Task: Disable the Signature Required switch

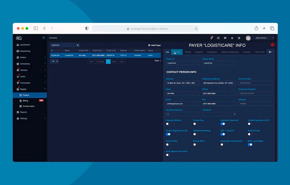Action: tap(223, 124)
